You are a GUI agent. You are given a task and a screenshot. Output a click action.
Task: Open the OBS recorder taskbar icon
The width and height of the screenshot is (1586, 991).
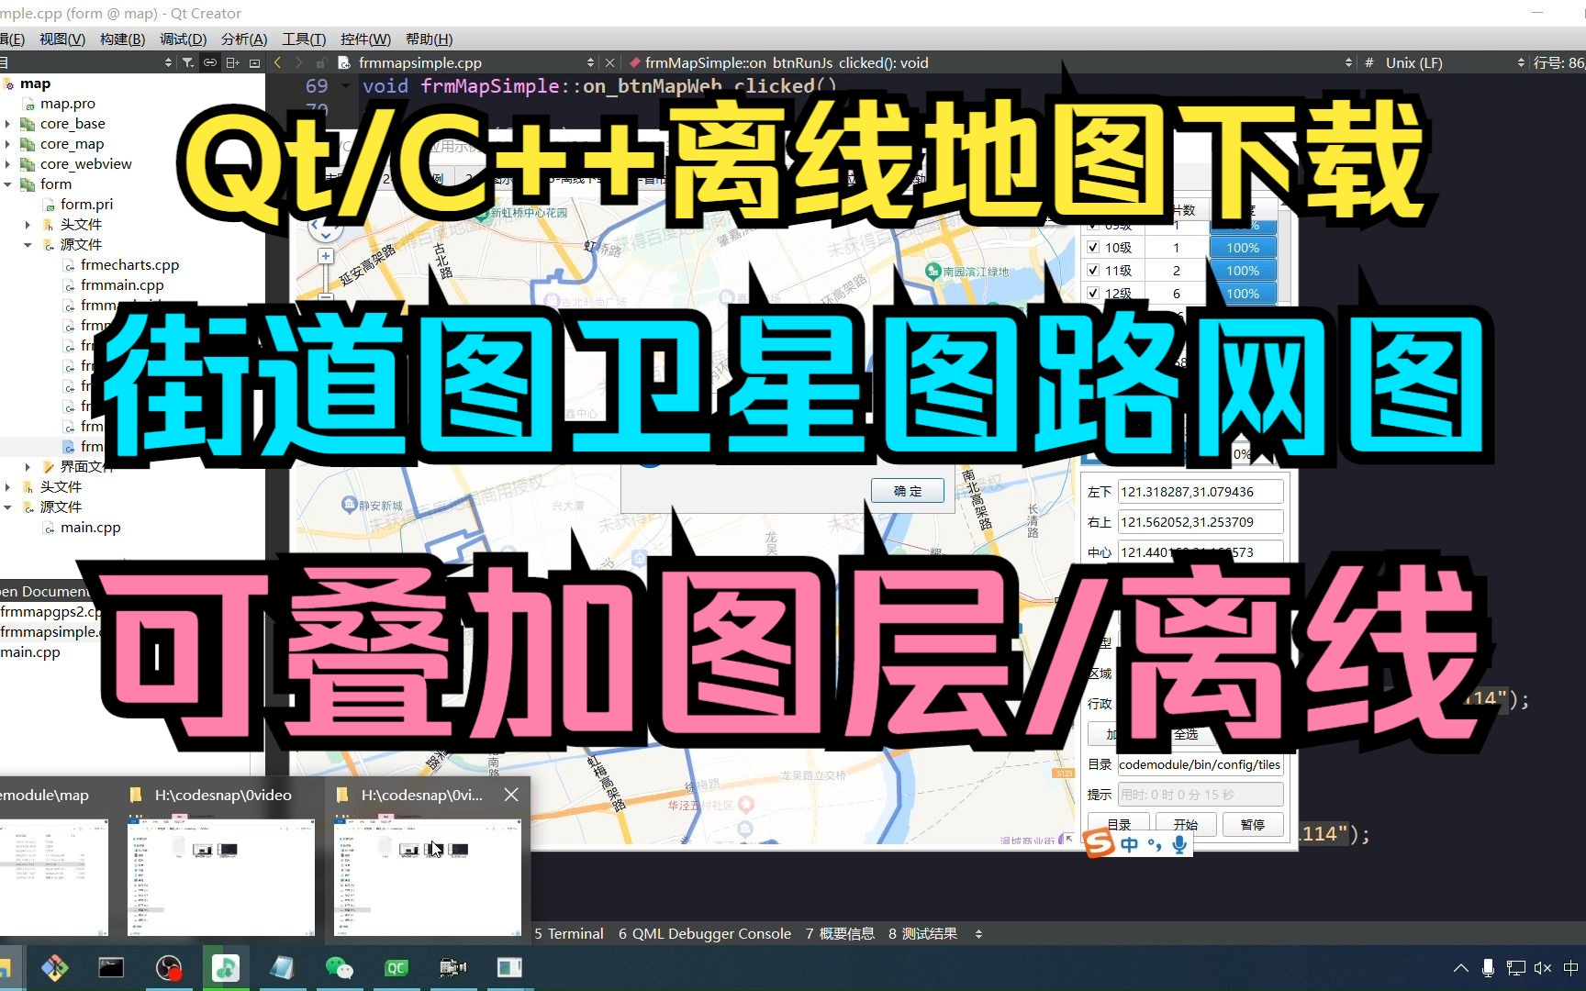(x=169, y=968)
